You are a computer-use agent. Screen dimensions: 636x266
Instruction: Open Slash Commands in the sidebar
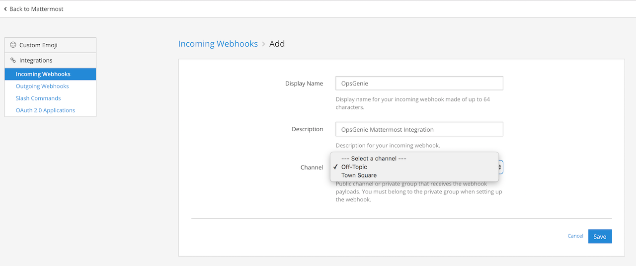click(x=38, y=98)
